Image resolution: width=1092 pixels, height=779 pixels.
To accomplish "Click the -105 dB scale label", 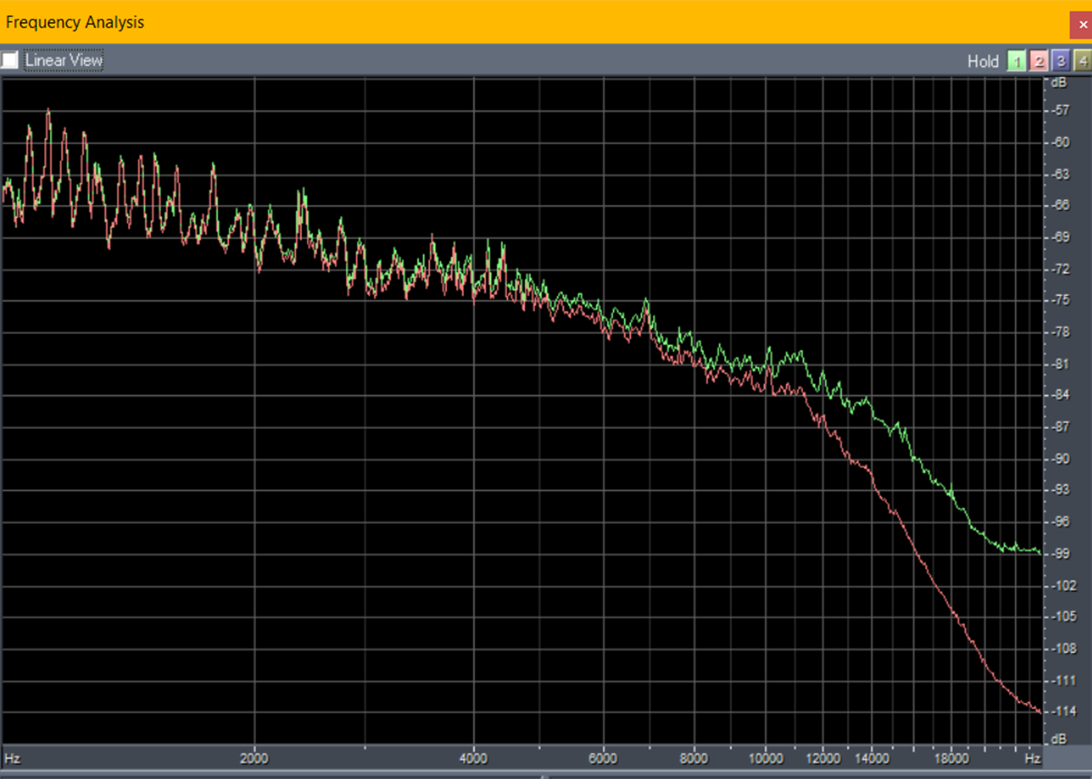I will (1064, 617).
